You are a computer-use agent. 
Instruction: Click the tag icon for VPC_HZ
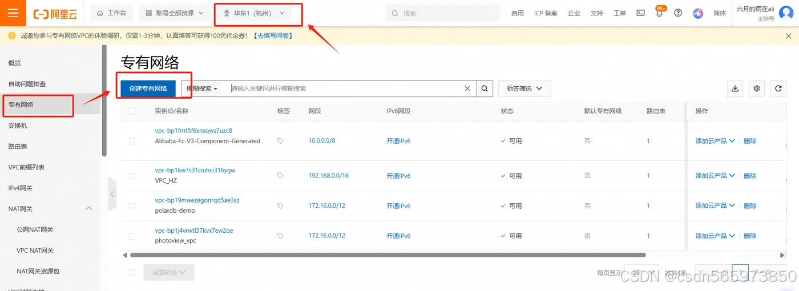(280, 176)
